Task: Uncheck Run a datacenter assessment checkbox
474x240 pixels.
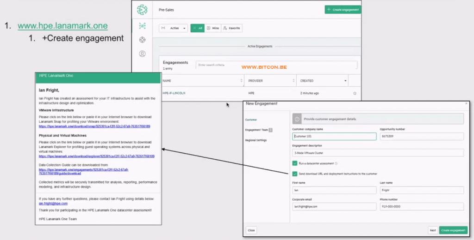Action: 295,163
